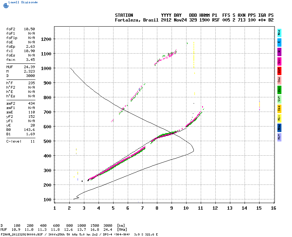Select the purple W legend swatch
Screen dimensions: 292x237
(279, 52)
